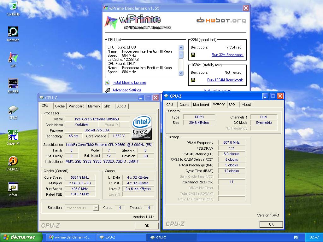Screen dimensions: 323x242
Task: Click CPU List scroll down arrow
Action: [x=181, y=73]
